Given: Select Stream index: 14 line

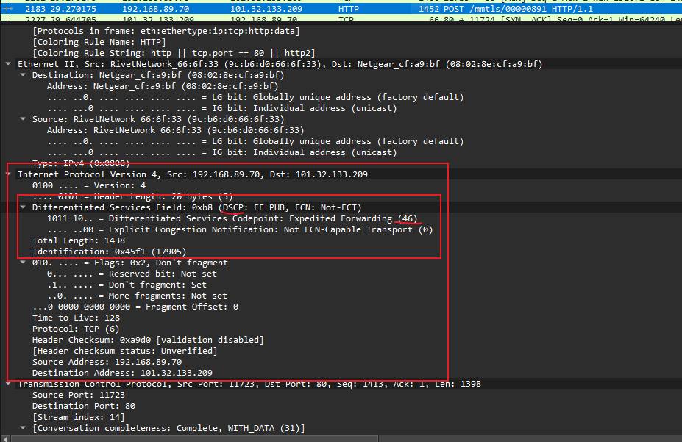Looking at the screenshot, I should pos(79,417).
